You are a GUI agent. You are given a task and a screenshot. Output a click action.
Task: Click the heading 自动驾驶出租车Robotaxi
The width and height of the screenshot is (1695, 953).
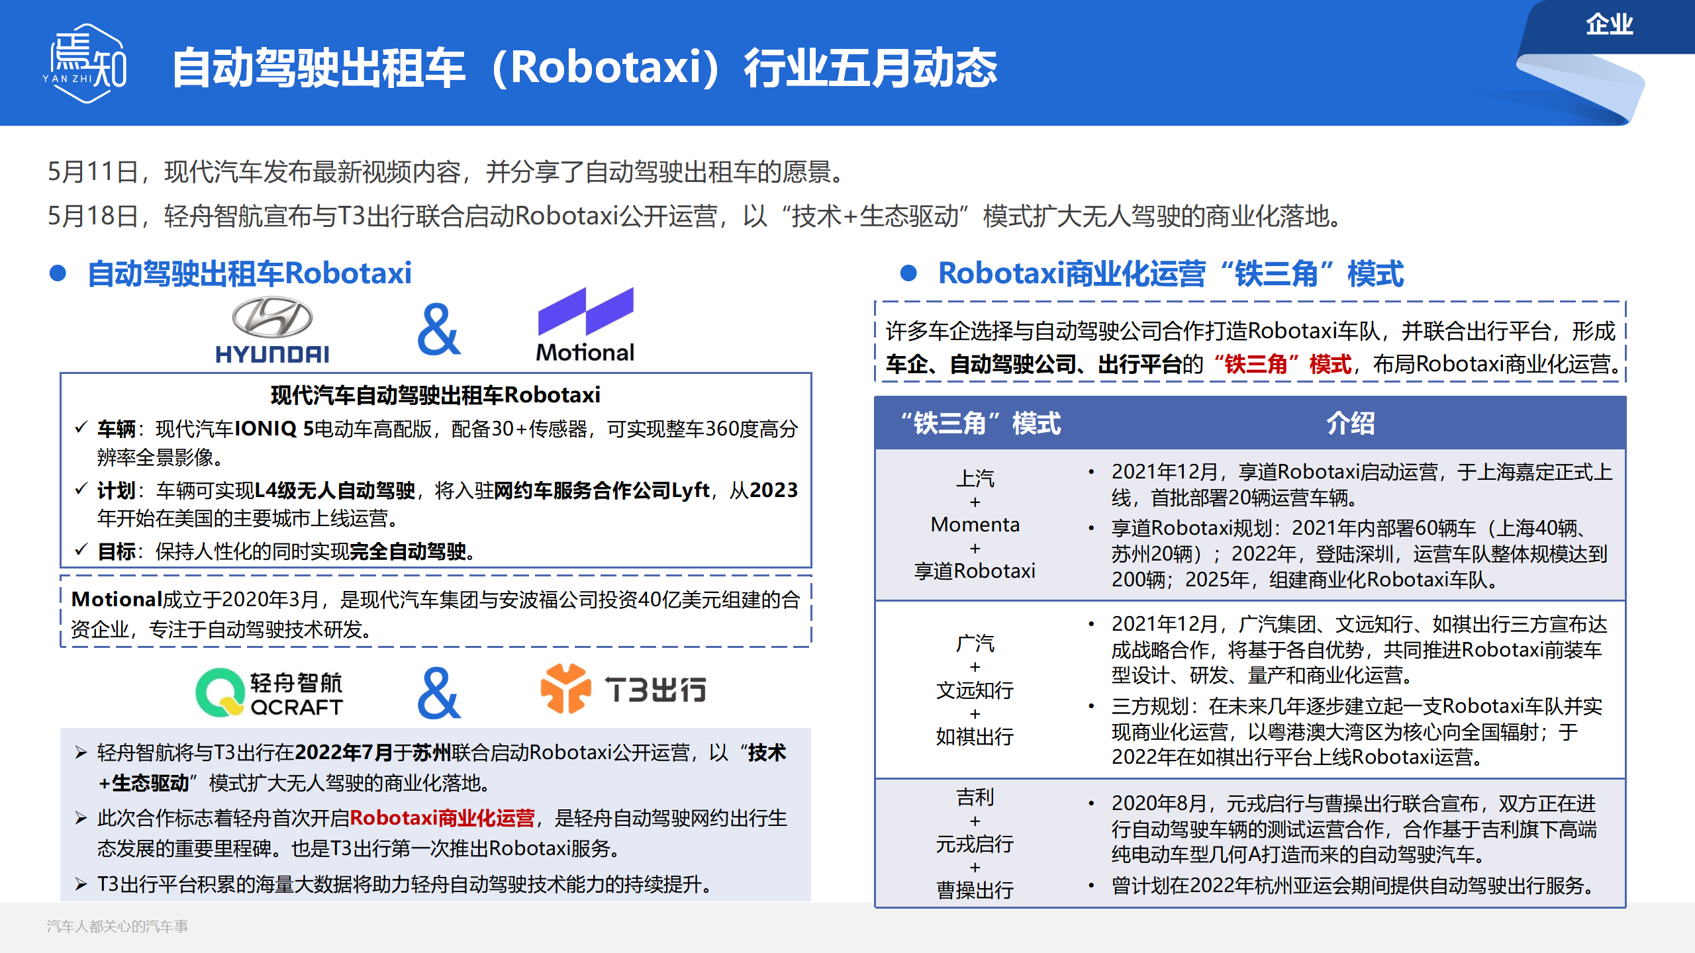point(249,273)
